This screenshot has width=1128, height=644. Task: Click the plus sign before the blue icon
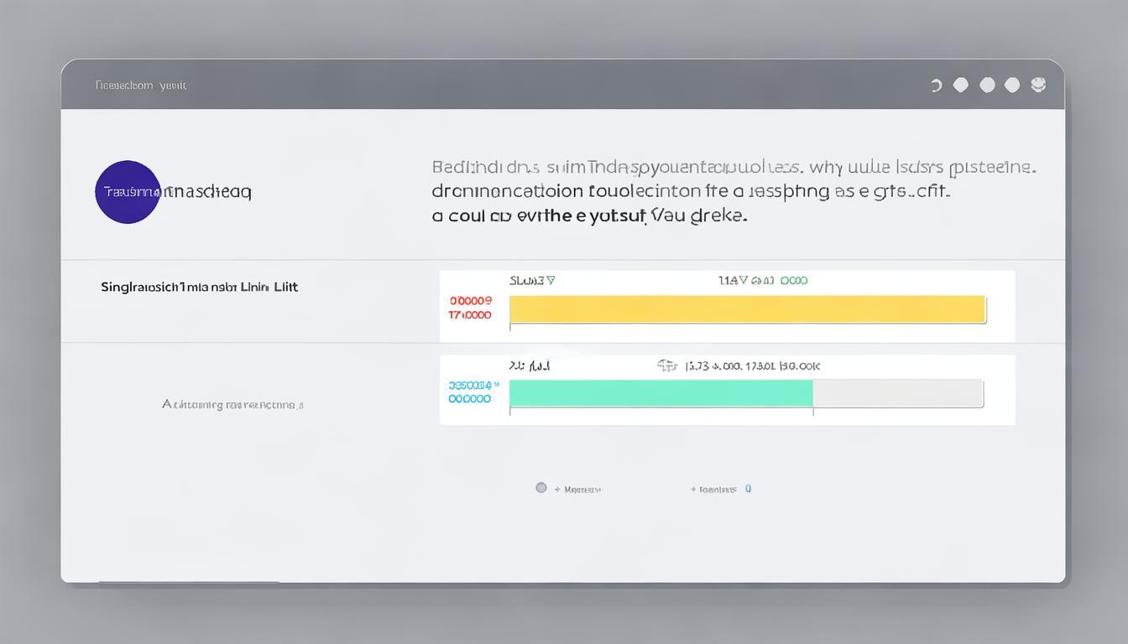[693, 490]
